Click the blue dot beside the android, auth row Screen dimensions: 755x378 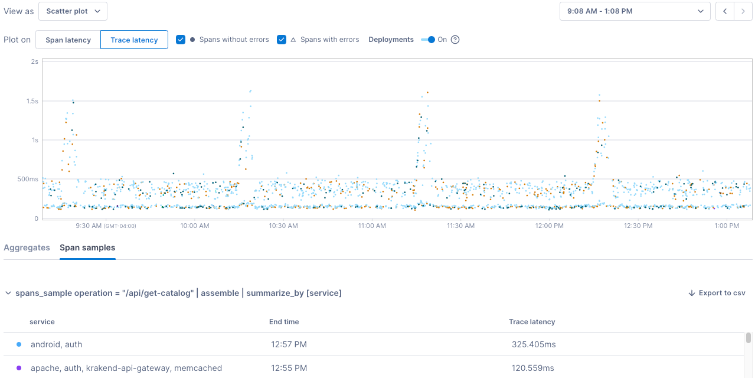(x=19, y=344)
